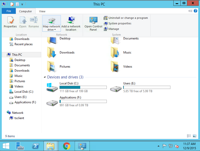Image resolution: width=200 pixels, height=151 pixels.
Task: Open the File menu tab
Action: point(9,11)
